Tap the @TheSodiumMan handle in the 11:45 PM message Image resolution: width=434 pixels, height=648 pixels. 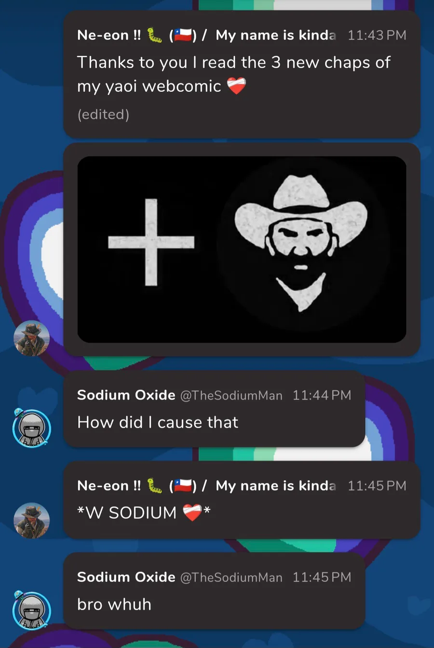[231, 577]
